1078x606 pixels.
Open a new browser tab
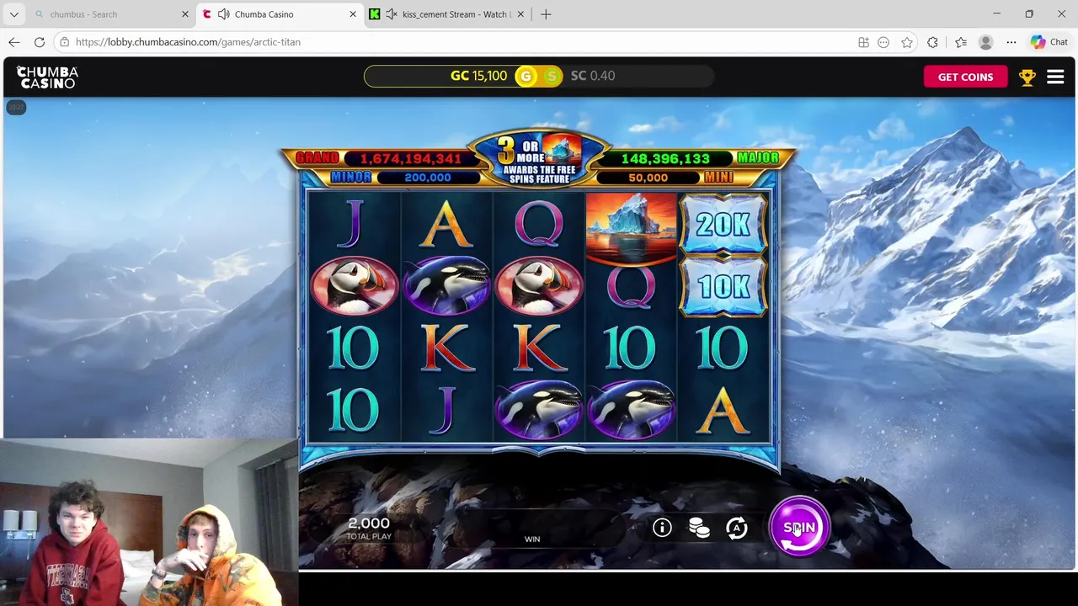[x=546, y=14]
